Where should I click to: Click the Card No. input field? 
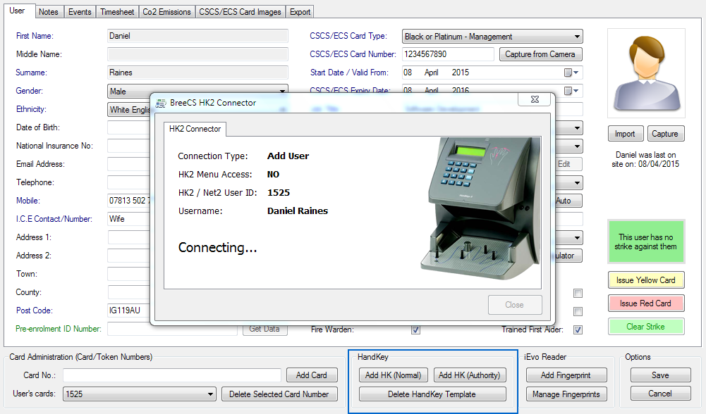(x=172, y=375)
